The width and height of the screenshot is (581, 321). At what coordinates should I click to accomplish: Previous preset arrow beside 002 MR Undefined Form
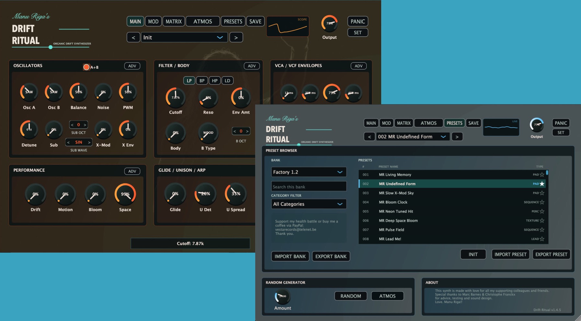pos(370,137)
